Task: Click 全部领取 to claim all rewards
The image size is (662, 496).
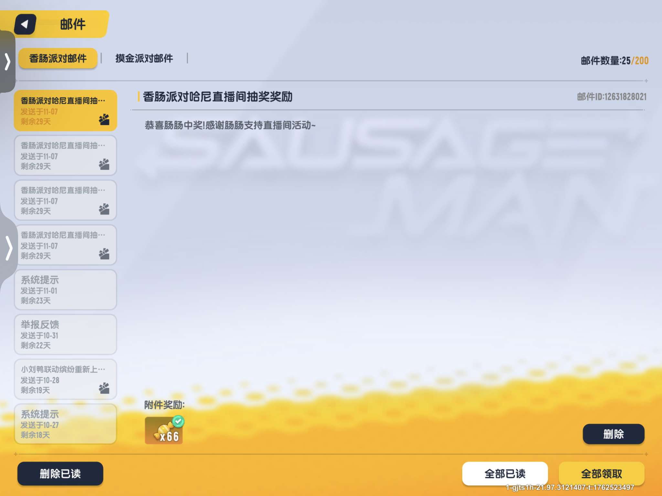Action: click(x=602, y=473)
